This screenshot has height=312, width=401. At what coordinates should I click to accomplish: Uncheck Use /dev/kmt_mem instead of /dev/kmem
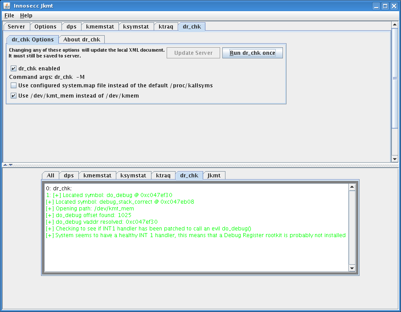13,95
